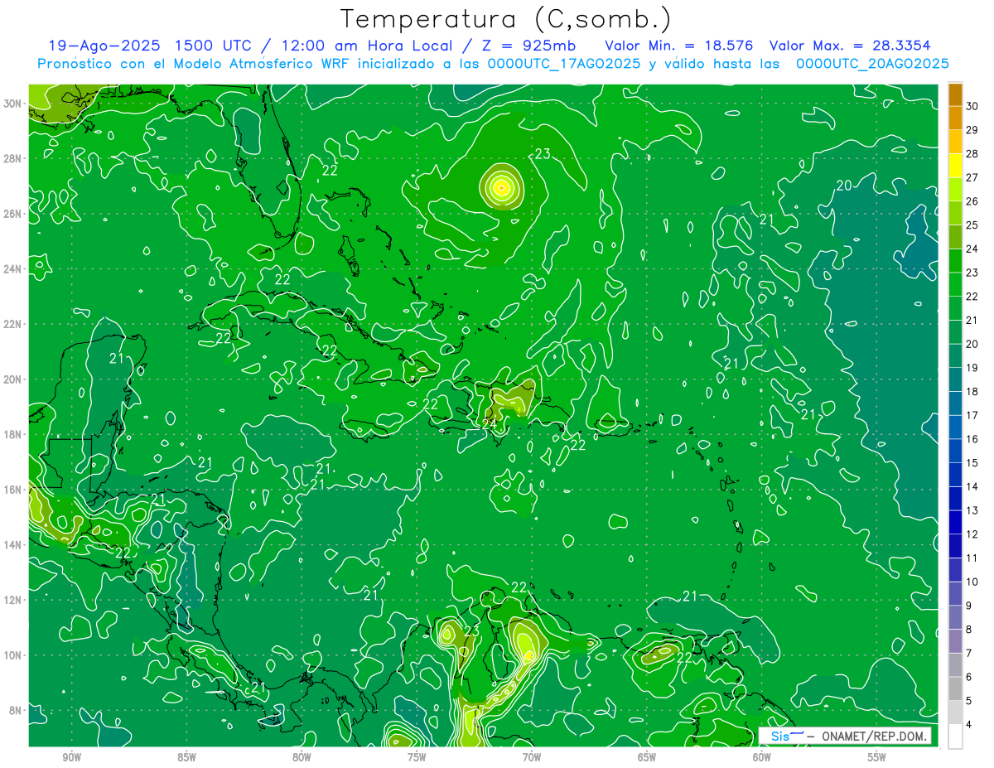Click the dark orange swatch above colorbar 30
The height and width of the screenshot is (768, 994).
pyautogui.click(x=955, y=94)
